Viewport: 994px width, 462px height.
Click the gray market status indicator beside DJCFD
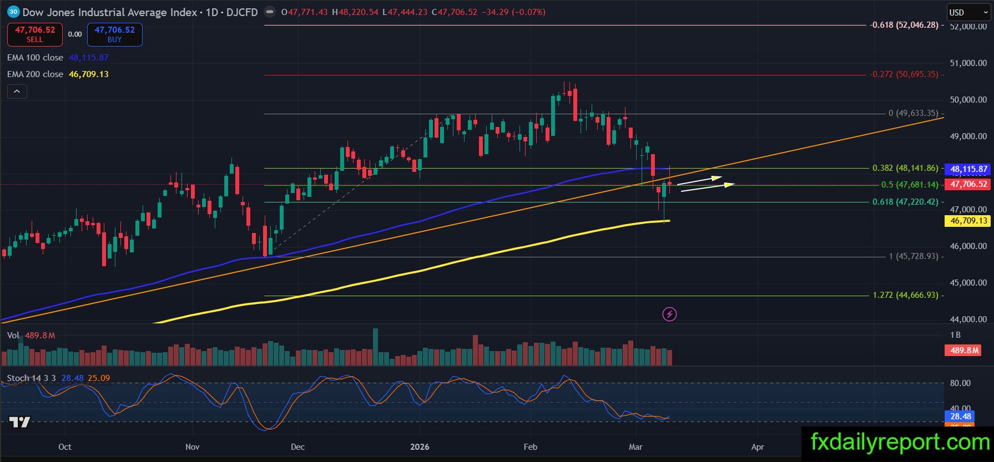269,12
